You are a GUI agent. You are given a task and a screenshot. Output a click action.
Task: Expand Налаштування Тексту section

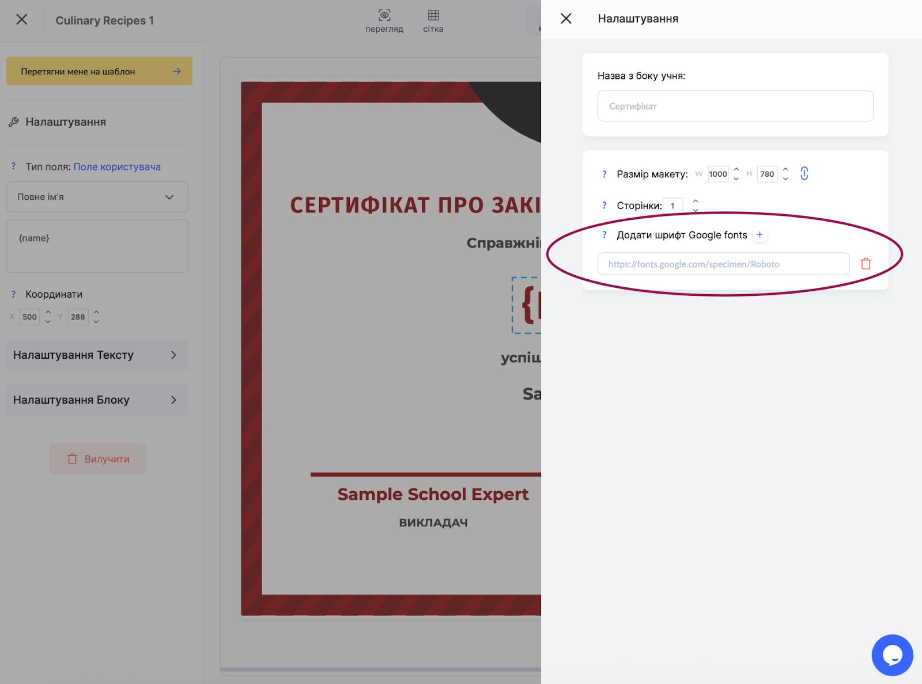tap(97, 355)
